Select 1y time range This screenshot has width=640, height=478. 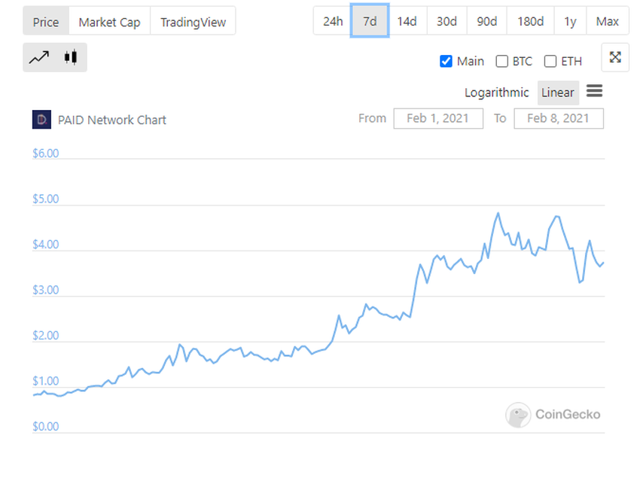coord(570,21)
